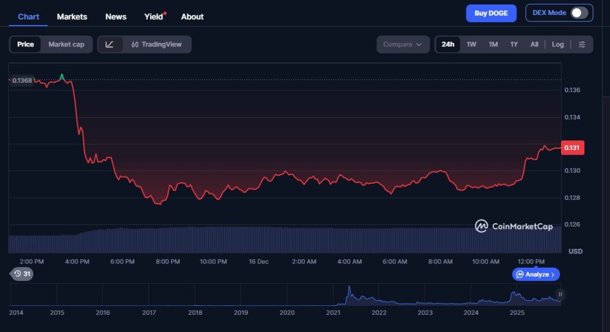Image resolution: width=610 pixels, height=332 pixels.
Task: Click the Buy DOGE button
Action: coord(491,13)
